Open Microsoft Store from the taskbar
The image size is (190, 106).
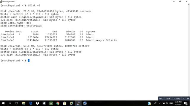point(65,103)
